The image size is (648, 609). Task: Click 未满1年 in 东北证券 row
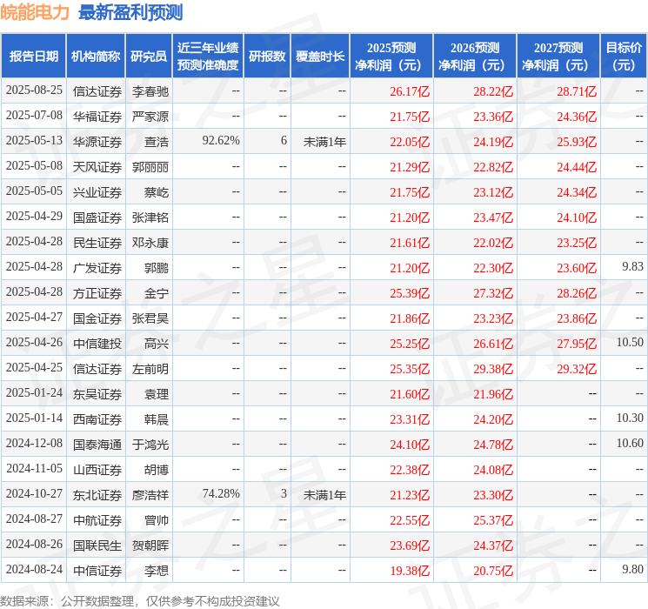coord(324,495)
